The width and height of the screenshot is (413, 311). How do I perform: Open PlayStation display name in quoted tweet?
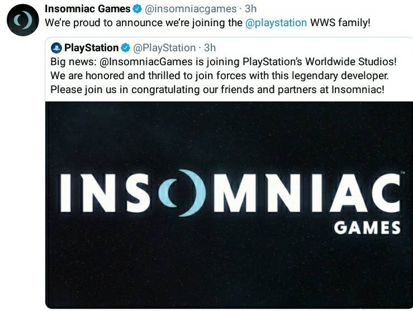click(92, 48)
